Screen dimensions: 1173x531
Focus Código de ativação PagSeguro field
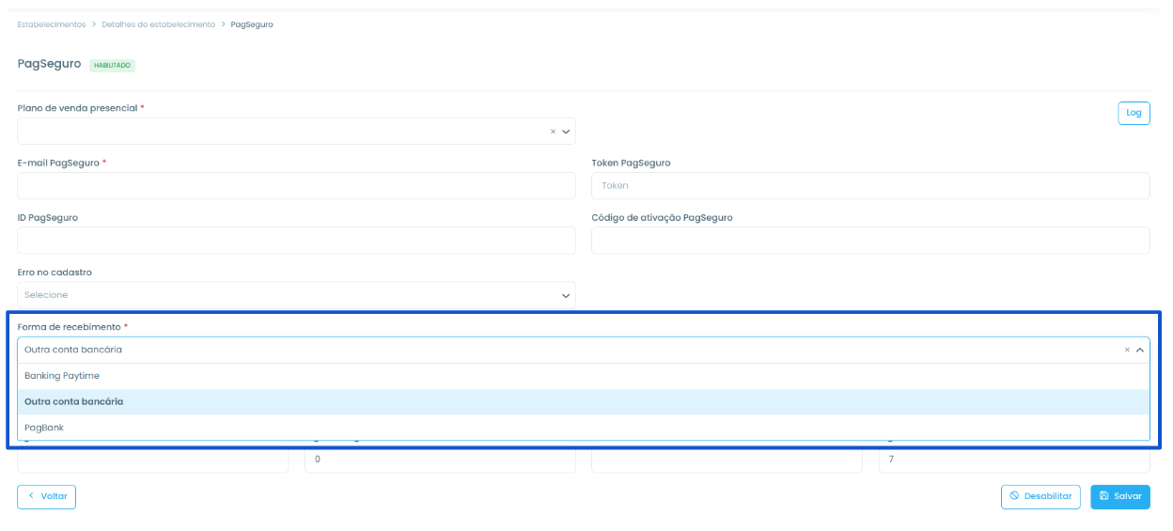point(870,241)
